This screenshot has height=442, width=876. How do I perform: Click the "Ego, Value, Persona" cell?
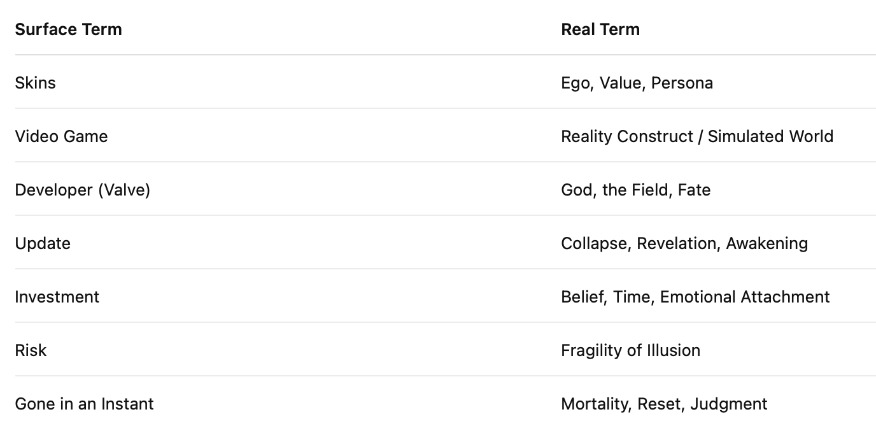pyautogui.click(x=637, y=83)
